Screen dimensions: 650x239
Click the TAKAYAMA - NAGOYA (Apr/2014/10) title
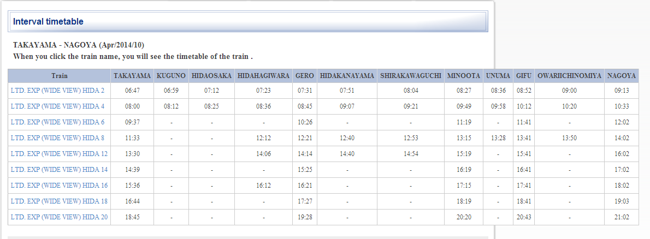(79, 44)
